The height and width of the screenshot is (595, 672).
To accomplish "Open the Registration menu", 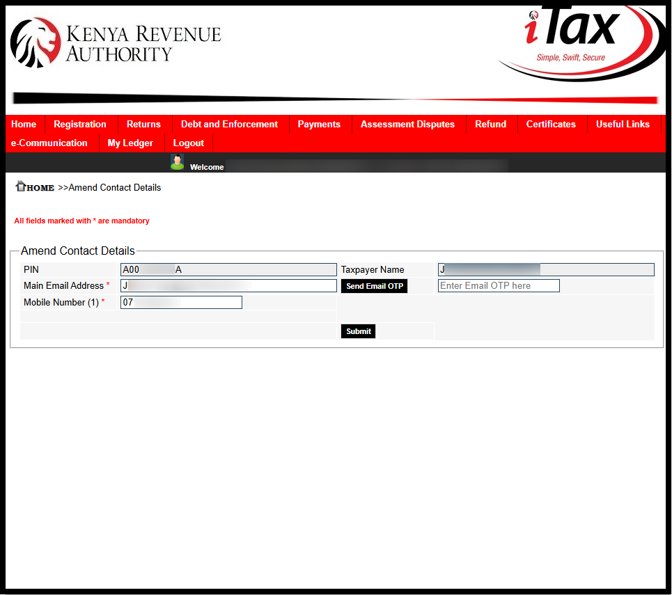I will pyautogui.click(x=80, y=124).
